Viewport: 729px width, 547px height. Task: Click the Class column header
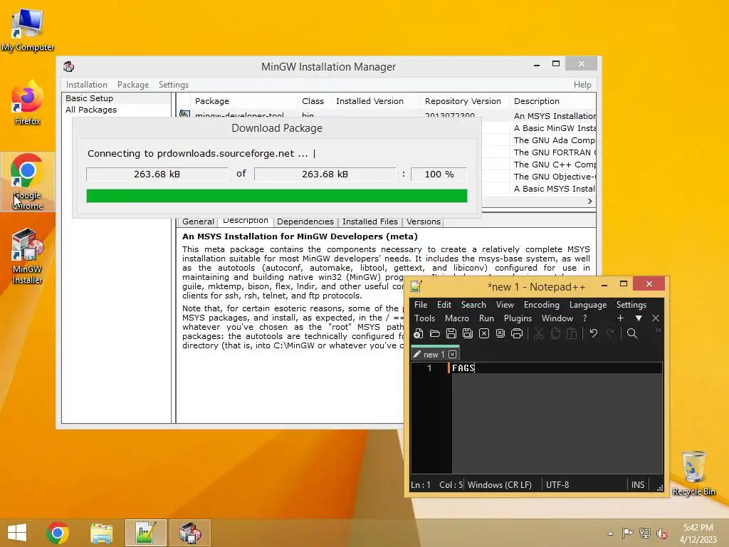[313, 101]
